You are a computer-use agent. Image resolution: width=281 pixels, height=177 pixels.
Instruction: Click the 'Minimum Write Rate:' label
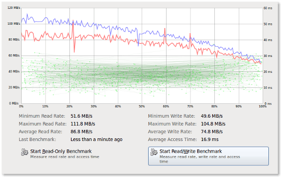pos(172,116)
